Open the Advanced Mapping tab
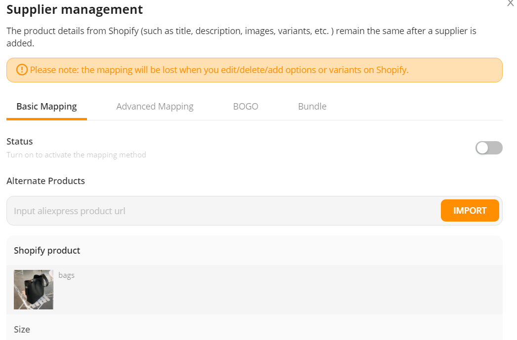 tap(155, 106)
